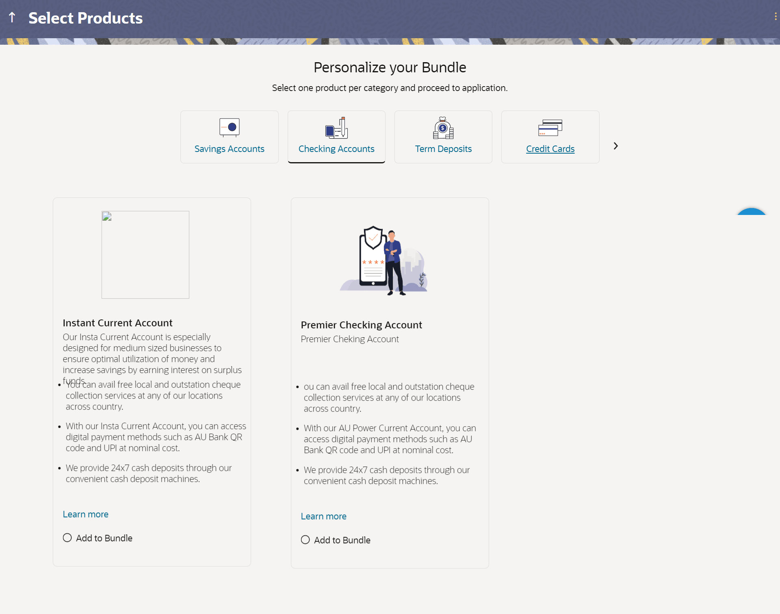Select the Checking Accounts tab label
The image size is (780, 614).
336,149
